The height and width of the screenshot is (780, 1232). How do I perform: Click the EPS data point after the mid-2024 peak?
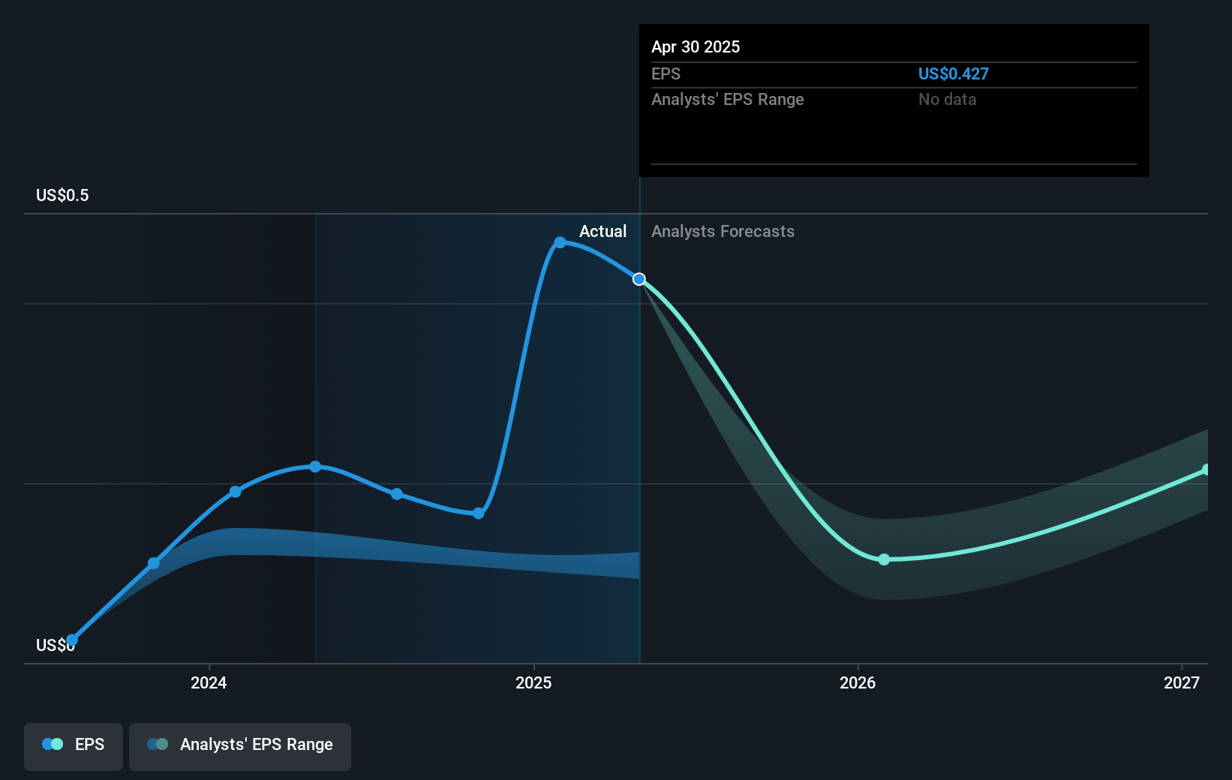[397, 493]
